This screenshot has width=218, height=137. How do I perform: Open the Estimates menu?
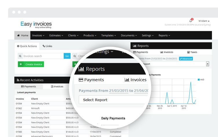56,36
